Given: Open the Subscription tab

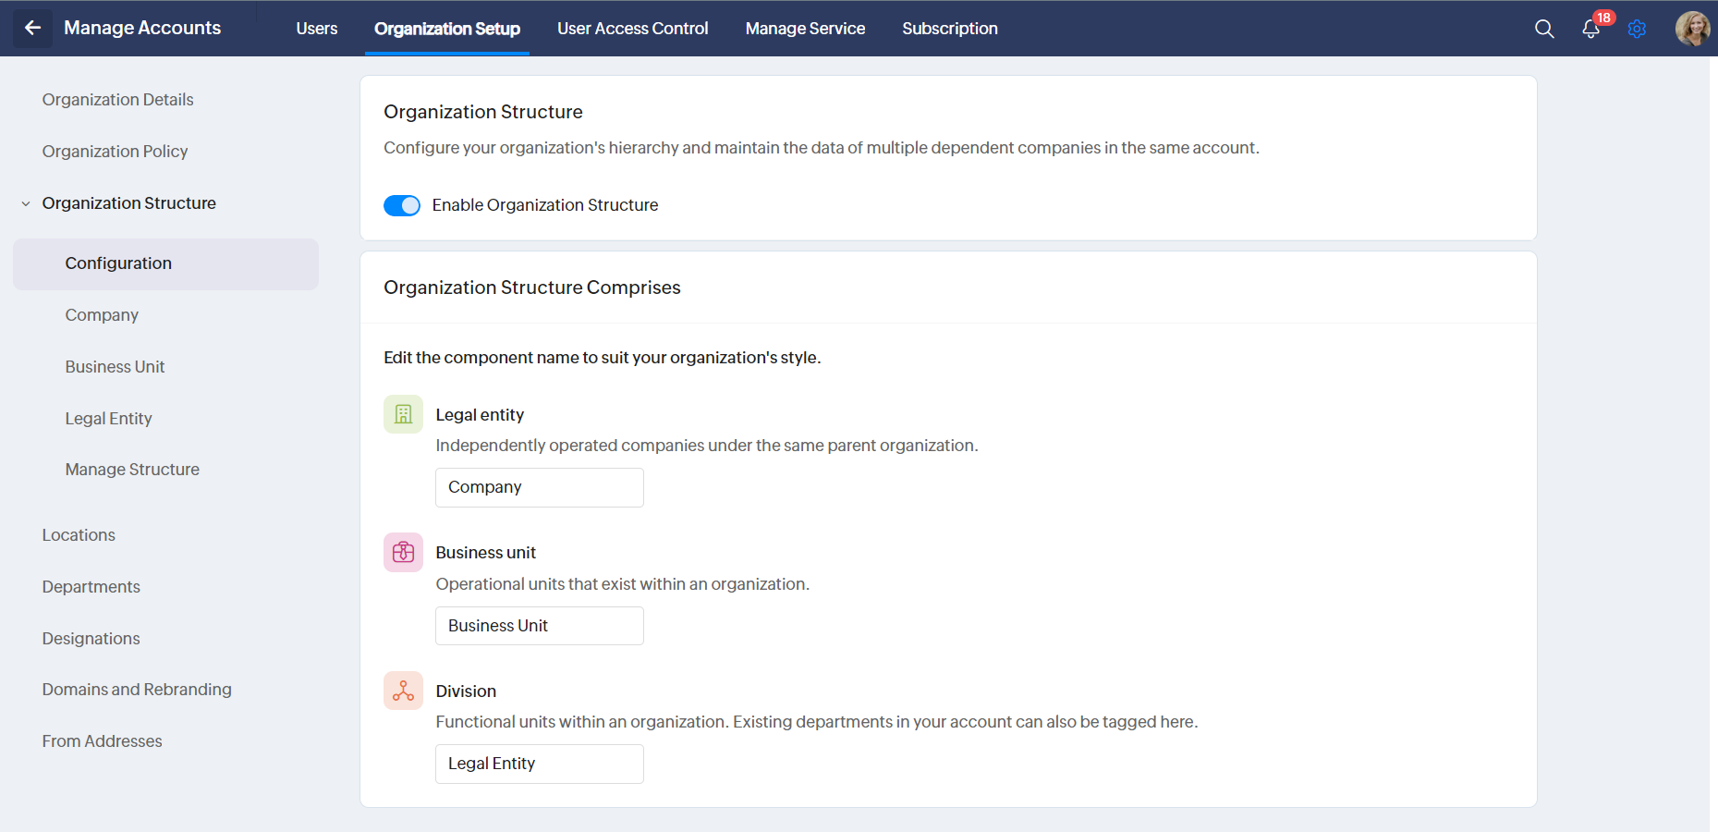Looking at the screenshot, I should coord(949,29).
